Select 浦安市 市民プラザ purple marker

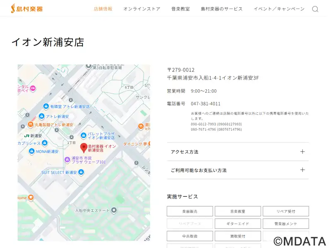(x=67, y=160)
